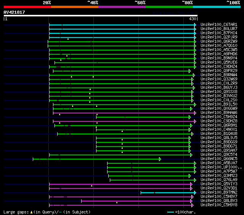Click the UniRef100_C5H9Y8 label

click(x=219, y=205)
